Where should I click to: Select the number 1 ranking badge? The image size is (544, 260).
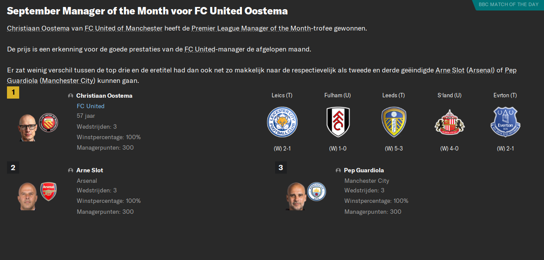[x=13, y=92]
